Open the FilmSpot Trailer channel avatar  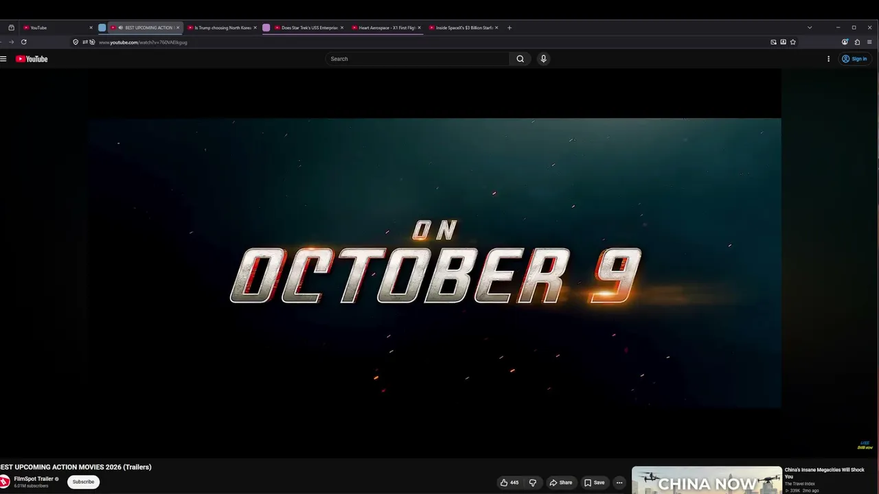(4, 482)
